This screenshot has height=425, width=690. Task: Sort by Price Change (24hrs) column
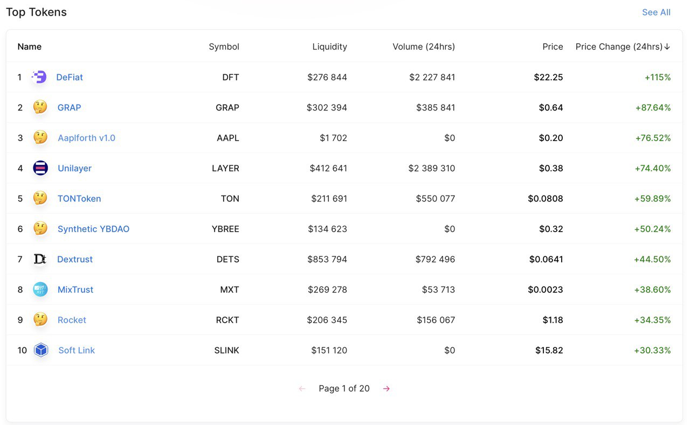pos(623,47)
